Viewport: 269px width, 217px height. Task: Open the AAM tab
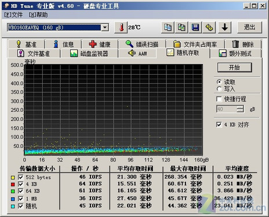[137, 53]
